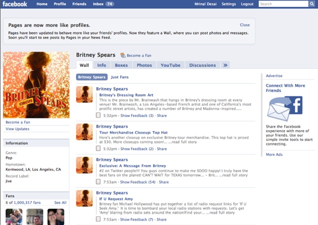318x225 pixels.
Task: Click Britney avatar beside Message From Britney post
Action: coord(84,165)
